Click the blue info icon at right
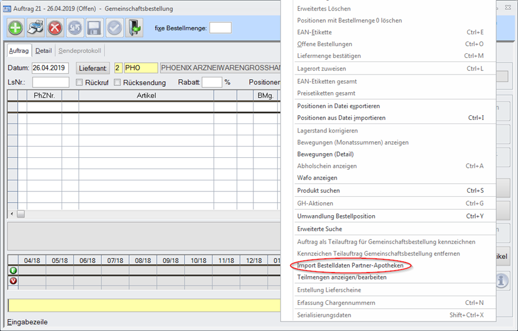This screenshot has height=331, width=518. coord(502,281)
